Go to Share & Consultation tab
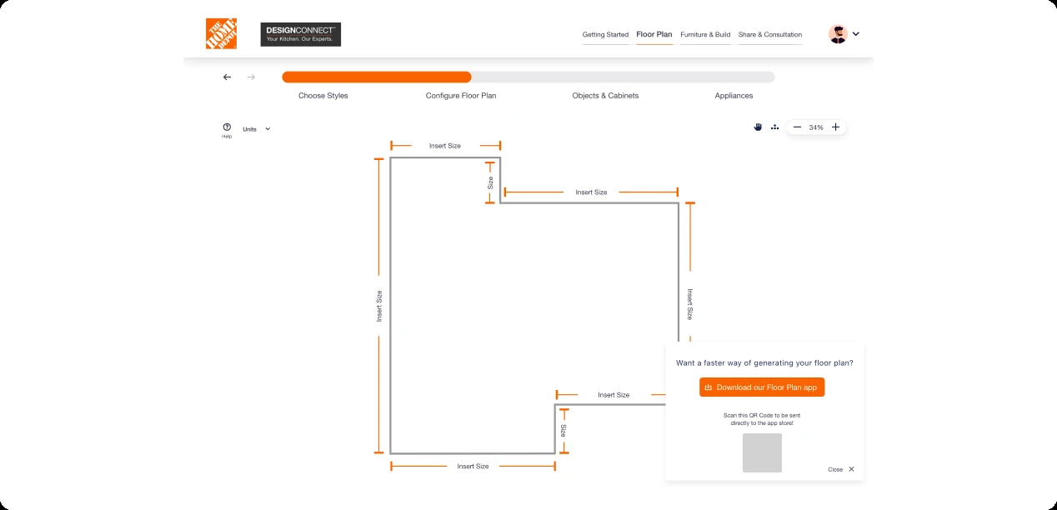This screenshot has height=510, width=1057. [x=770, y=35]
